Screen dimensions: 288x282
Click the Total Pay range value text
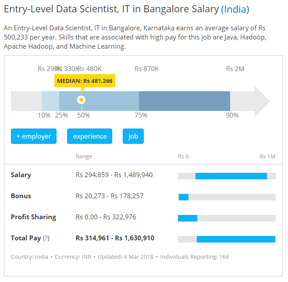[x=115, y=239]
